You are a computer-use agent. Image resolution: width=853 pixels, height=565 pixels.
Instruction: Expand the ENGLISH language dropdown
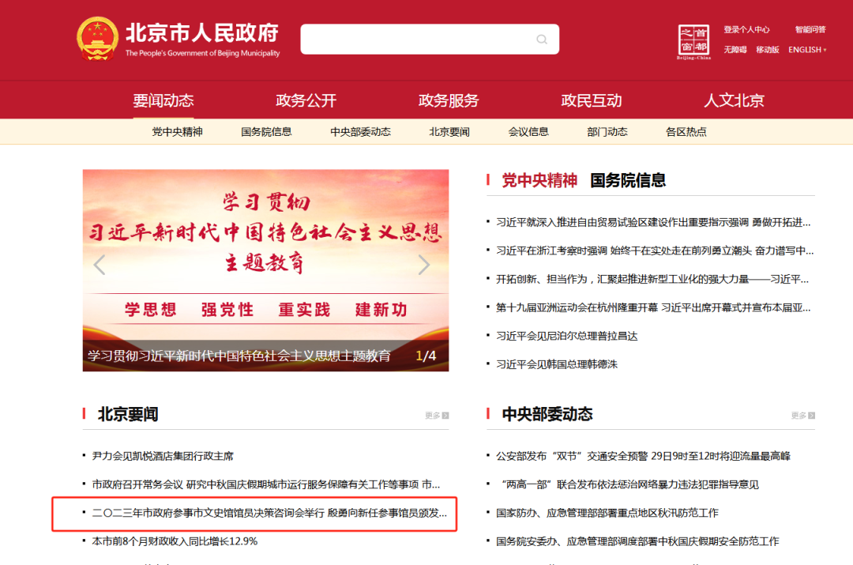coord(807,50)
